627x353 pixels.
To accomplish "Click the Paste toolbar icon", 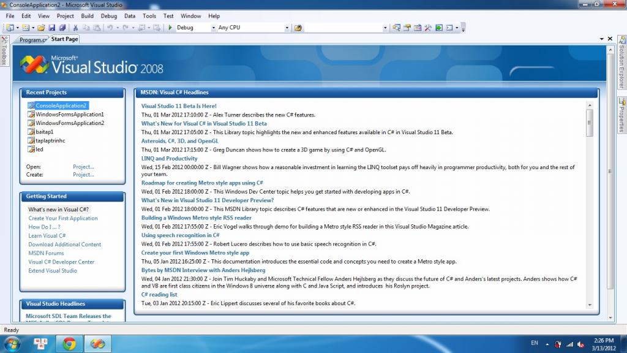I will point(97,28).
